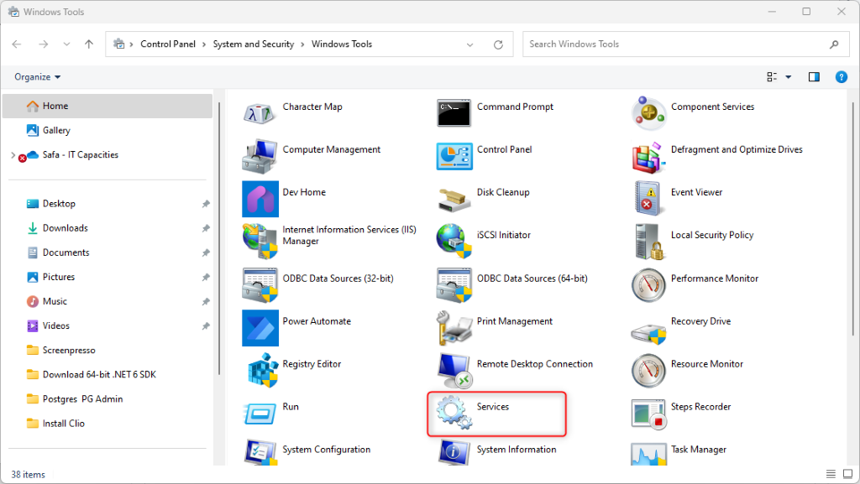Open the Resource Monitor icon
860x484 pixels.
[648, 370]
